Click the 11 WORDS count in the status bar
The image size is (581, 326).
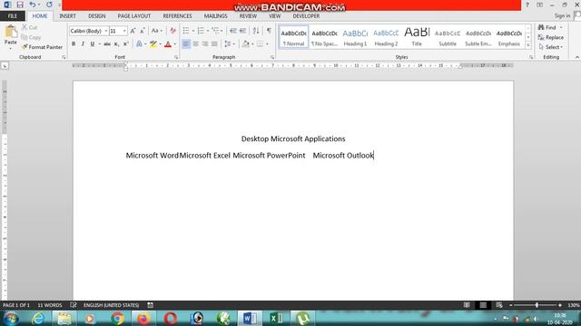[x=50, y=305]
